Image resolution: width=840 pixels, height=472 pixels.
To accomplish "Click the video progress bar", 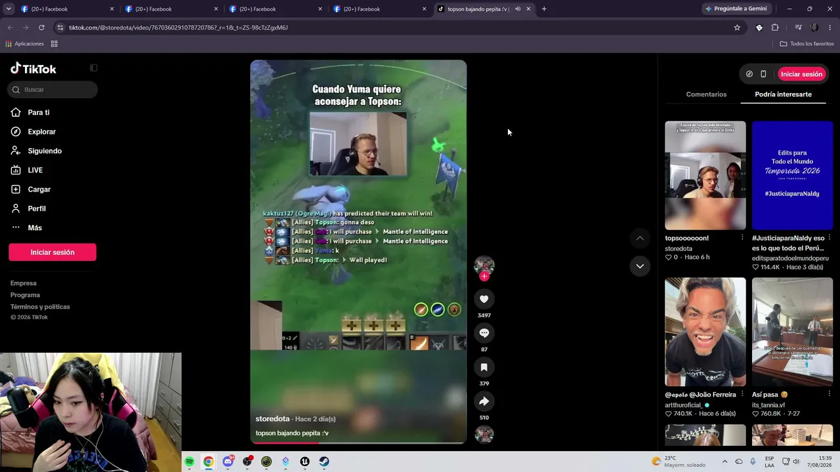I will pyautogui.click(x=358, y=442).
